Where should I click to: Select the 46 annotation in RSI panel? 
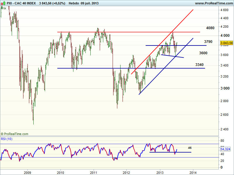point(190,148)
